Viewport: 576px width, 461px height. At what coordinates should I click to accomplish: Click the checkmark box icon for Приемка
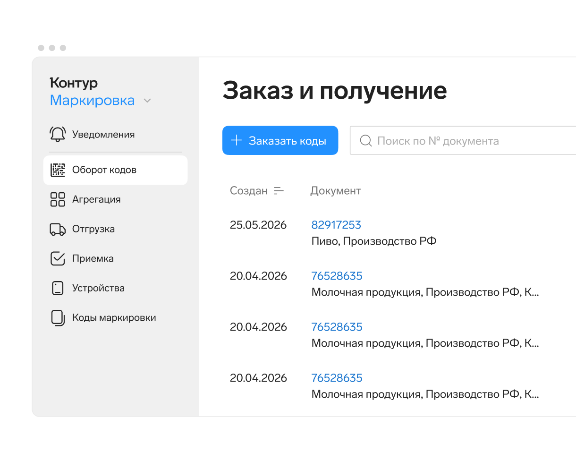pyautogui.click(x=58, y=258)
